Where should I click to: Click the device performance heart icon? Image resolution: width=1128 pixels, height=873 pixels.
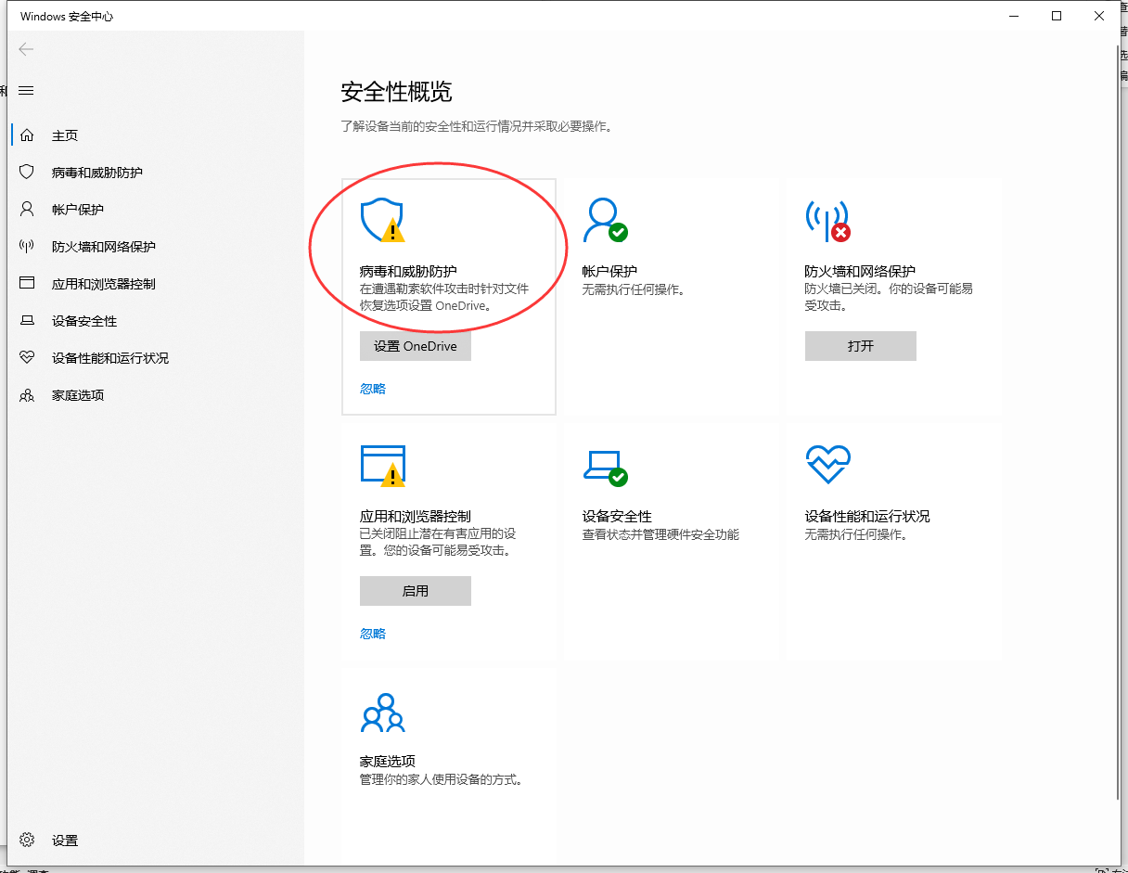827,464
